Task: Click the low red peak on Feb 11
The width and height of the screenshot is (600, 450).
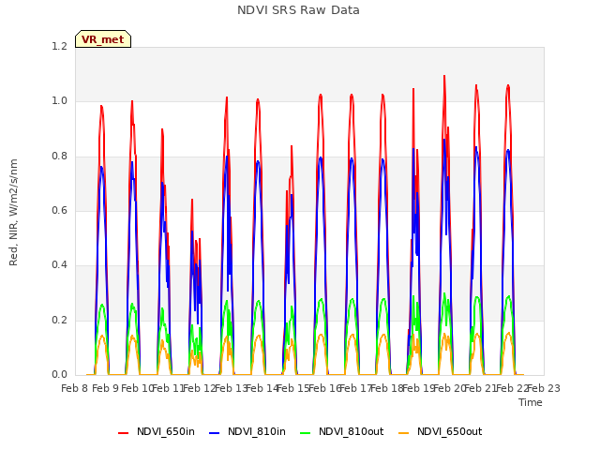Action: (x=192, y=200)
